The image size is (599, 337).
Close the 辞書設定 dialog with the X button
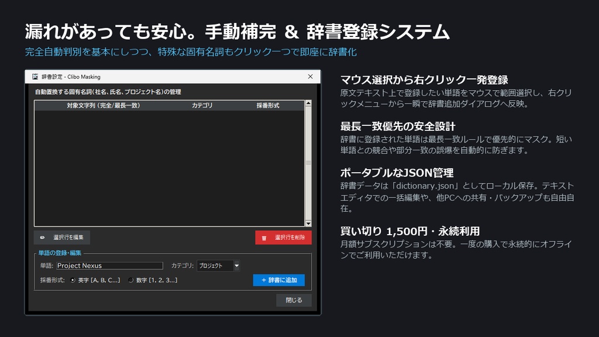(310, 77)
